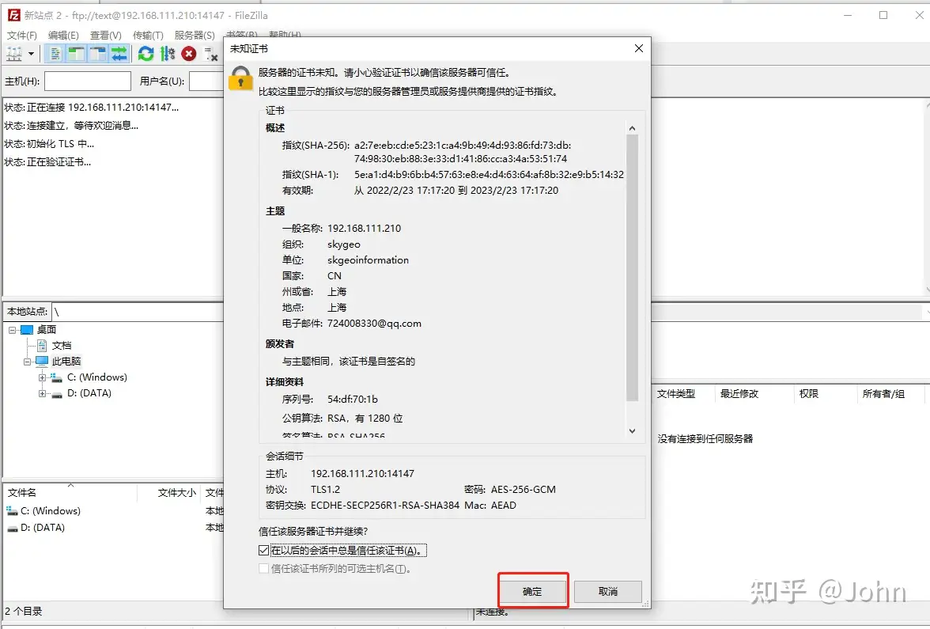Click status bar text 2 个目录
Screen dimensions: 930x629
click(23, 611)
